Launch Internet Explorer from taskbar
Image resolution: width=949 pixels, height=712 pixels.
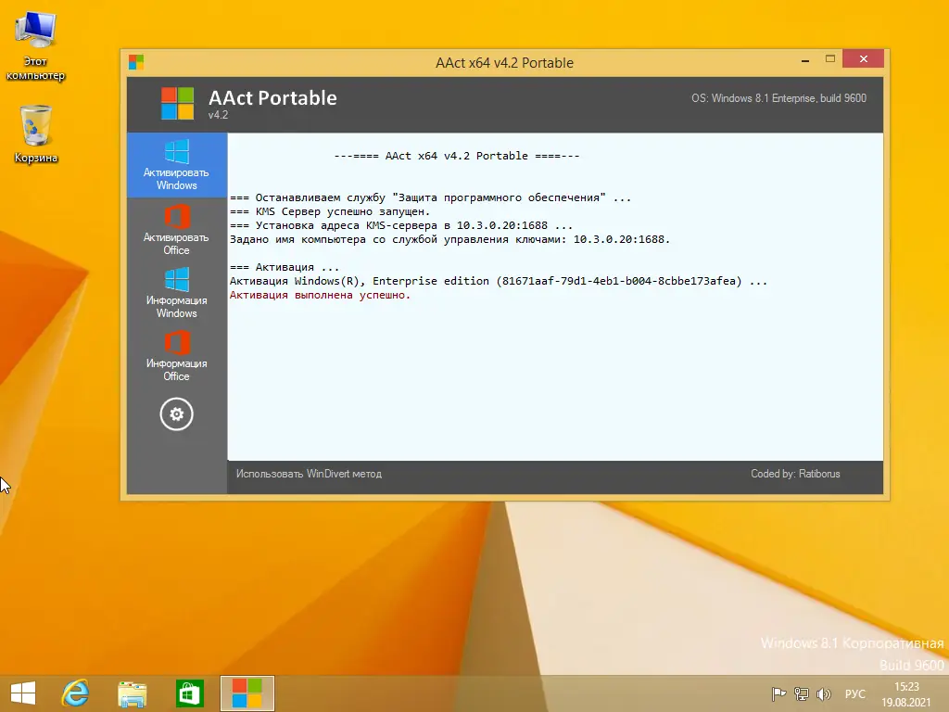76,693
